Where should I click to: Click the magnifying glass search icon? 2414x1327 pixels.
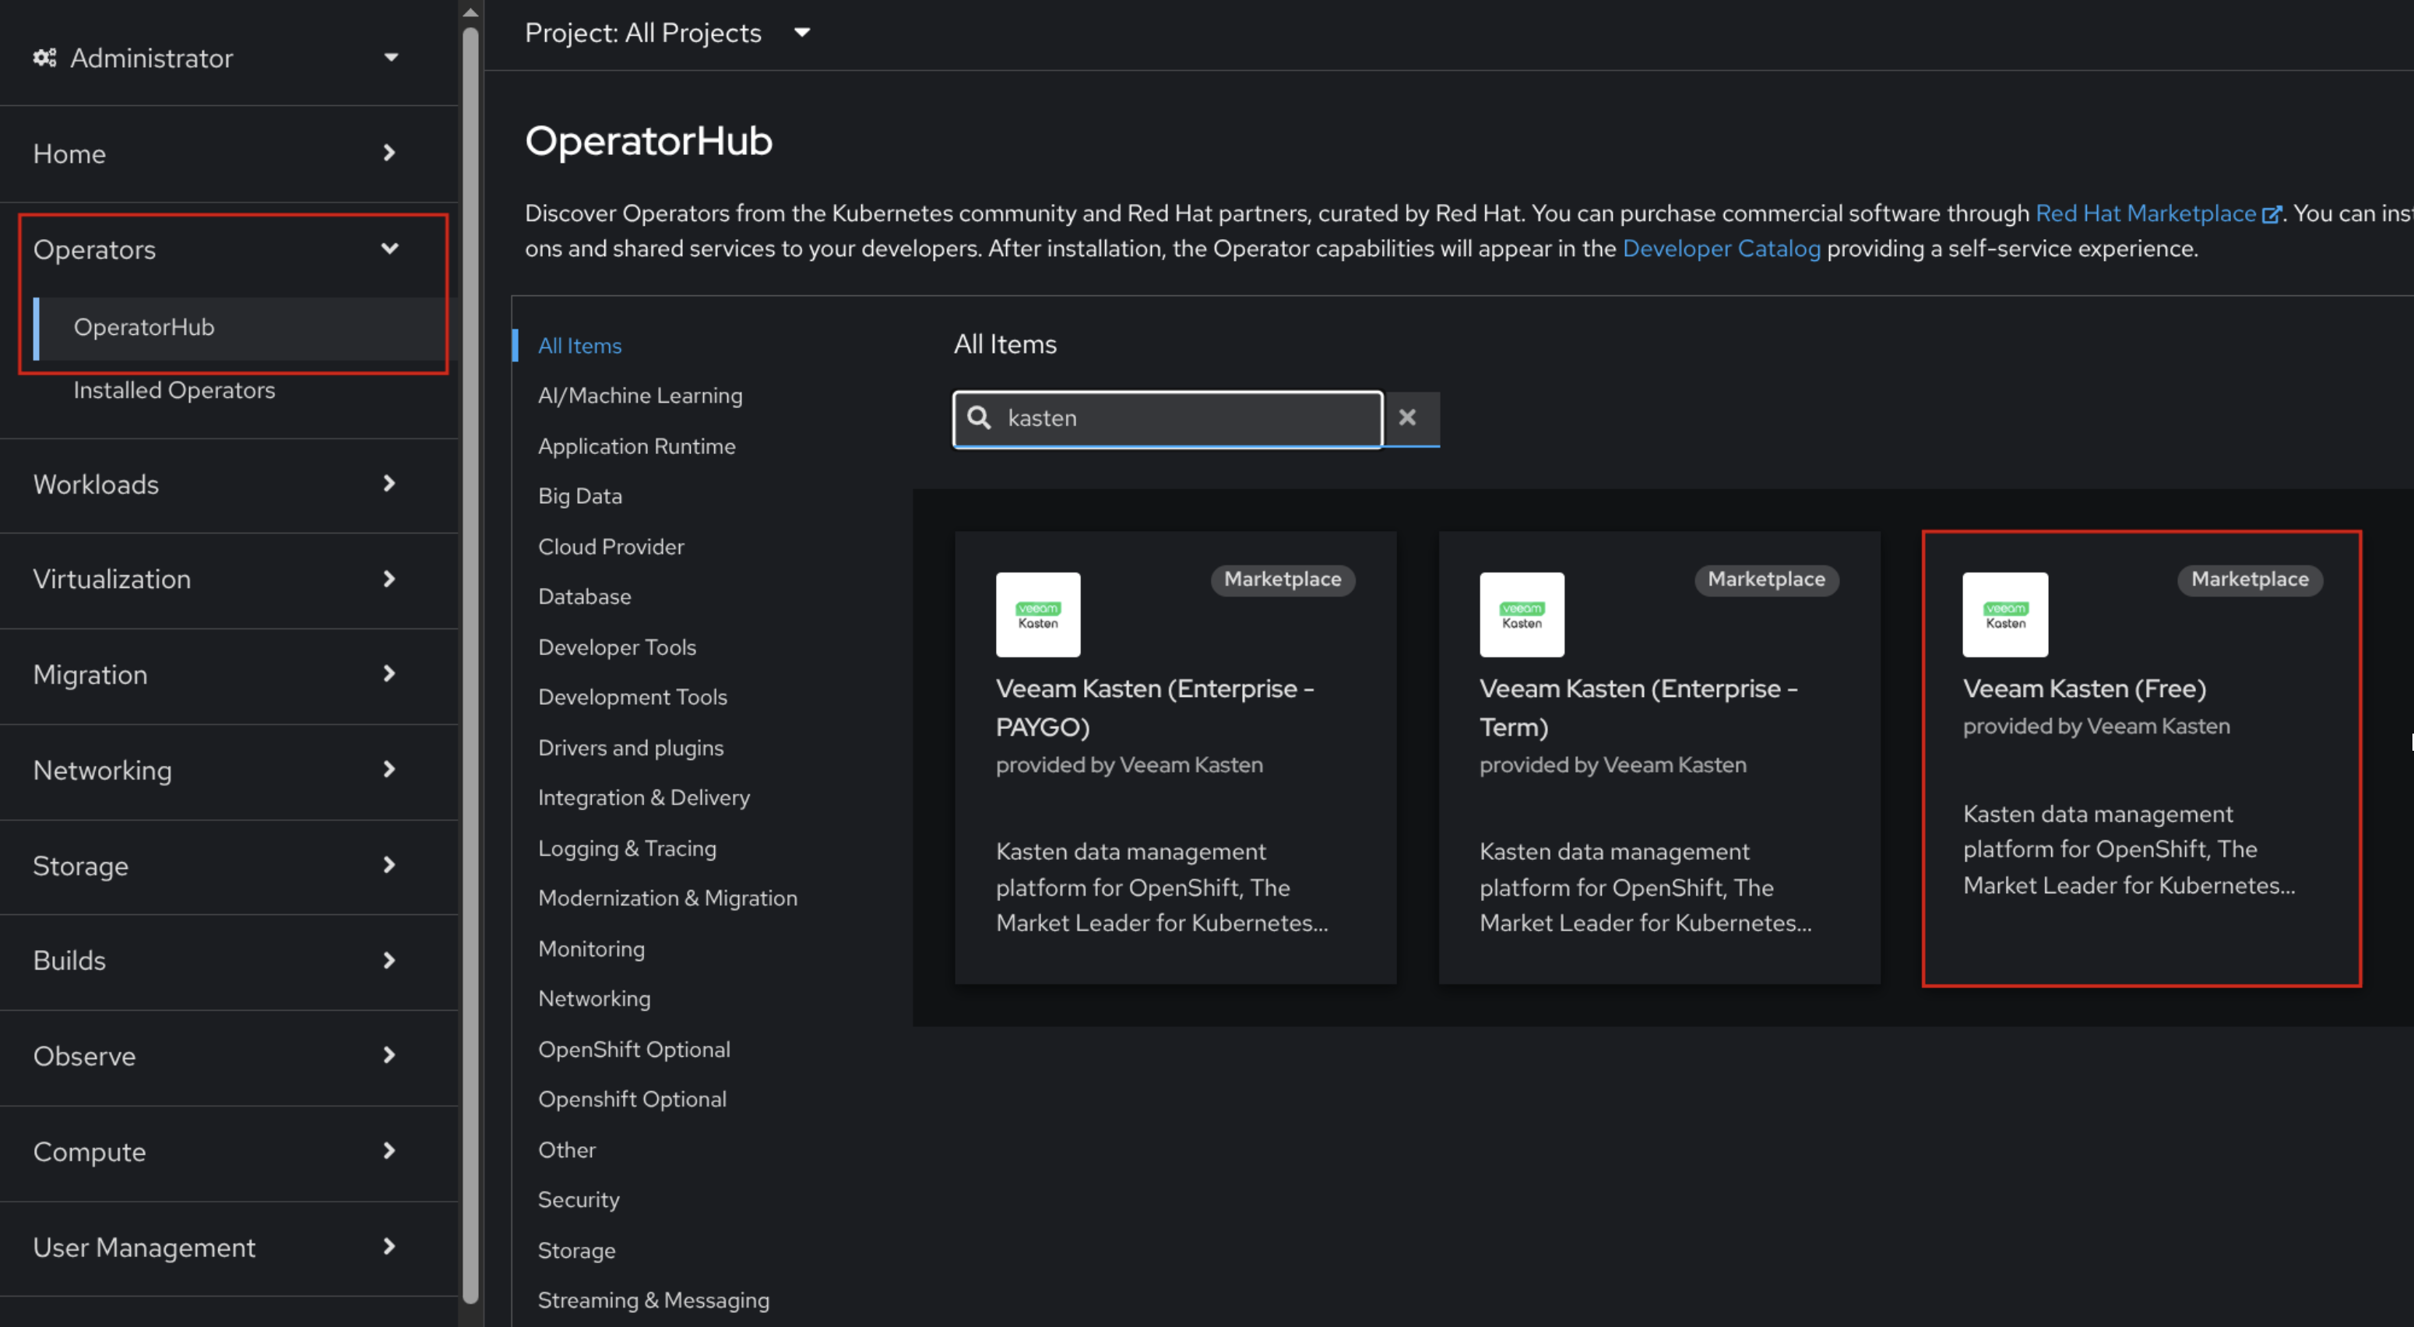pos(980,418)
